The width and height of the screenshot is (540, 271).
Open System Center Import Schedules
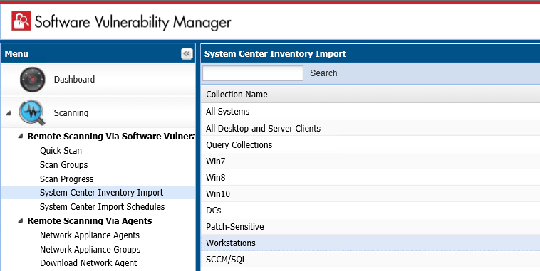(103, 207)
